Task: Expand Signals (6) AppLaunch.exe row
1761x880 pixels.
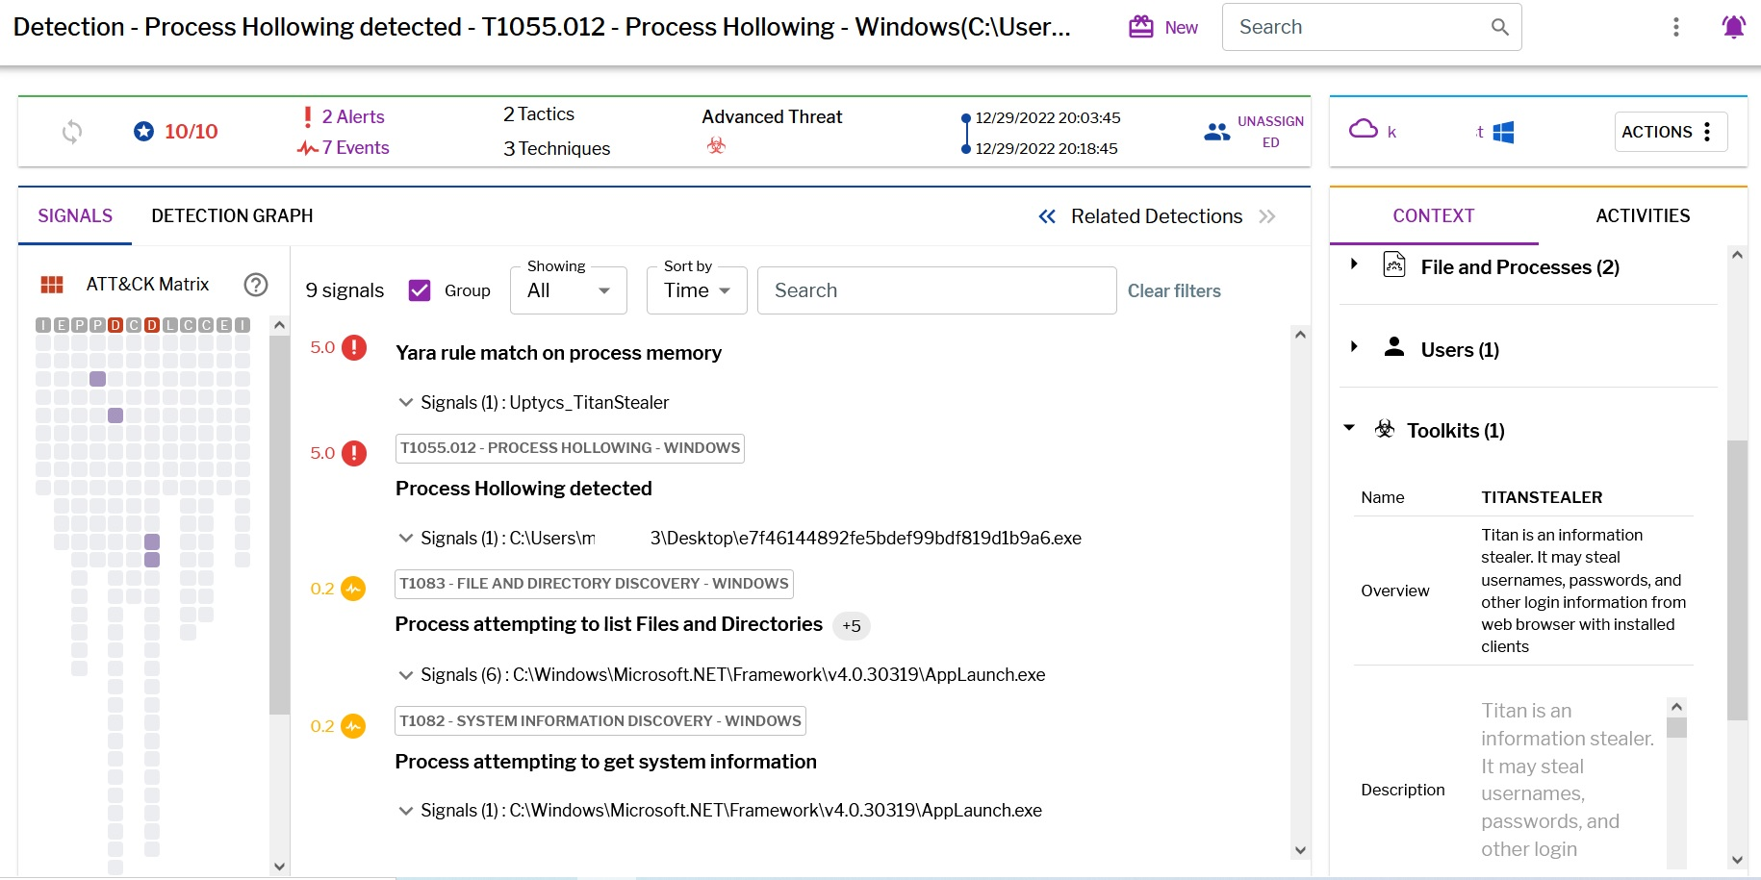Action: pyautogui.click(x=406, y=675)
